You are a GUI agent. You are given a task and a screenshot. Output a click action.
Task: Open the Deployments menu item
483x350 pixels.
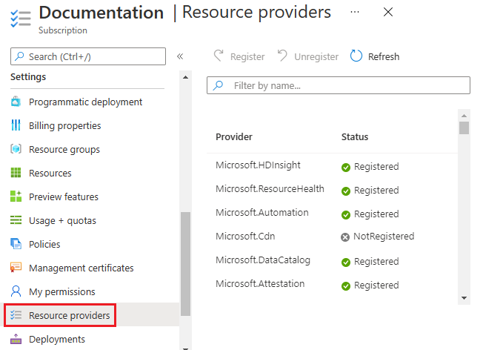coord(56,340)
